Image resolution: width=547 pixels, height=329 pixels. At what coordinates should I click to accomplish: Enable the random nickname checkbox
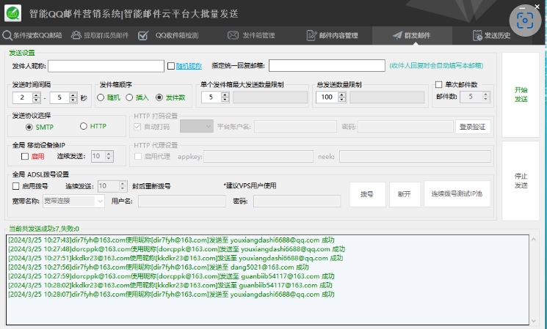[x=171, y=66]
